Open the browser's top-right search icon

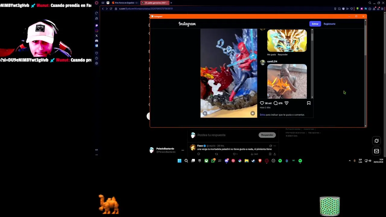click(x=370, y=3)
